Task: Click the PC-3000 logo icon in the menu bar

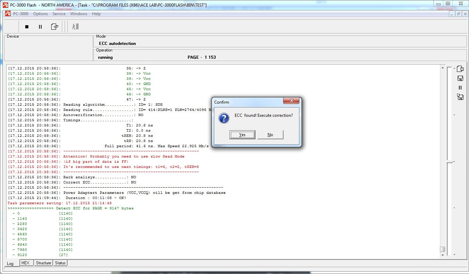Action: pyautogui.click(x=8, y=14)
